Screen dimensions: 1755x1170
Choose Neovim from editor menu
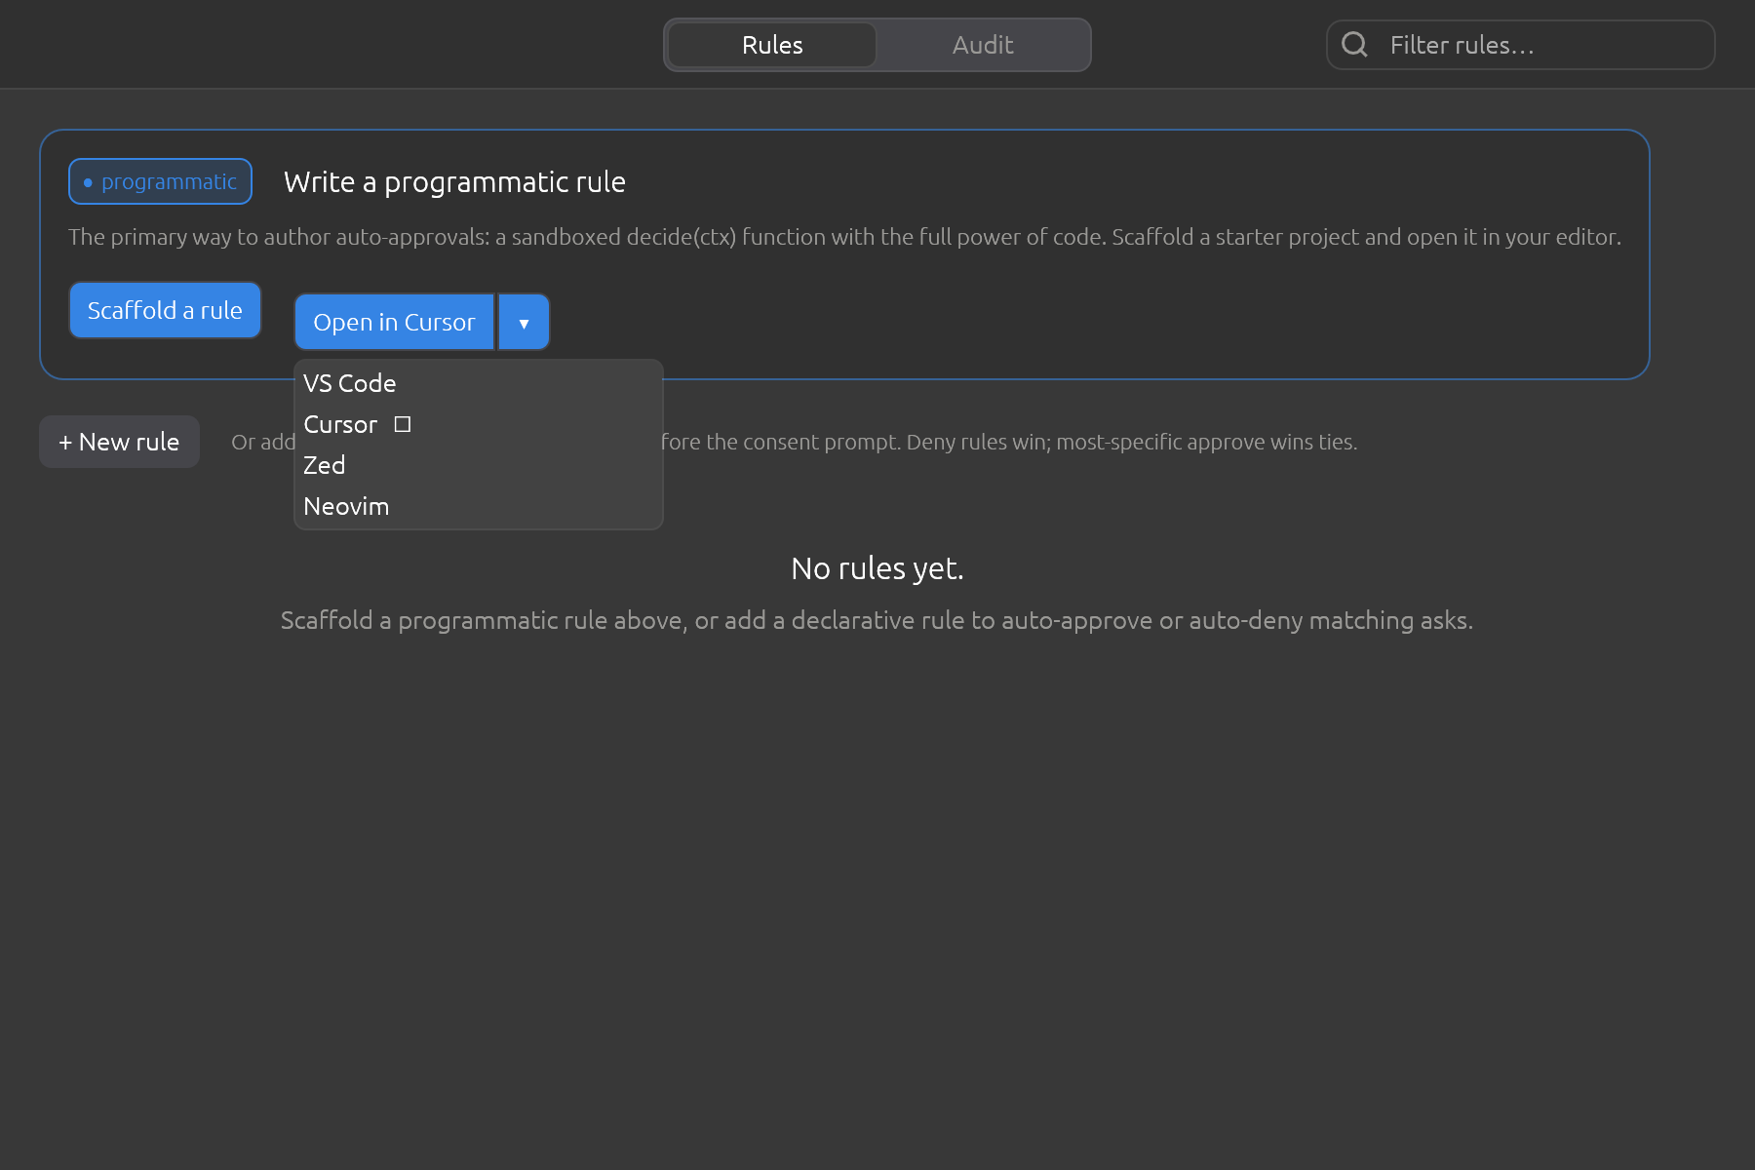click(x=478, y=506)
